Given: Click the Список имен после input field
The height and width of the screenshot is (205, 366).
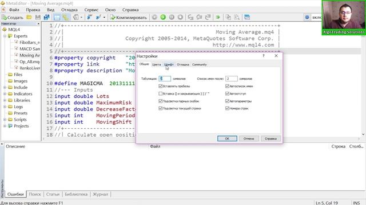Looking at the screenshot, I should (x=232, y=79).
